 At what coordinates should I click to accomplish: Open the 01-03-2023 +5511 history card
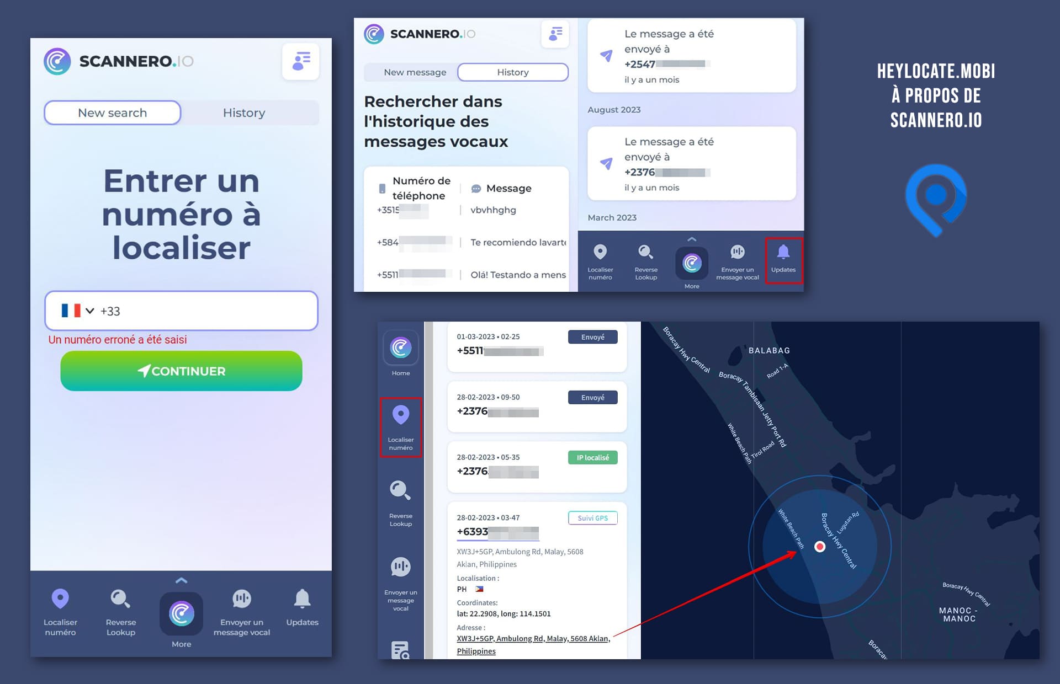[537, 346]
